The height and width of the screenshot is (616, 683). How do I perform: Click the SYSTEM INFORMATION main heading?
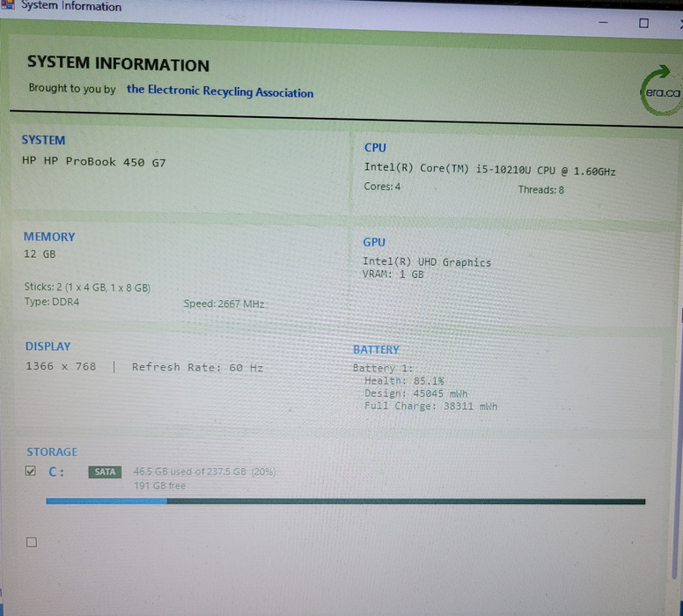119,63
